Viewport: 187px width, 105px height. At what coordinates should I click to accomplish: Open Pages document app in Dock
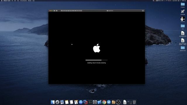76,102
